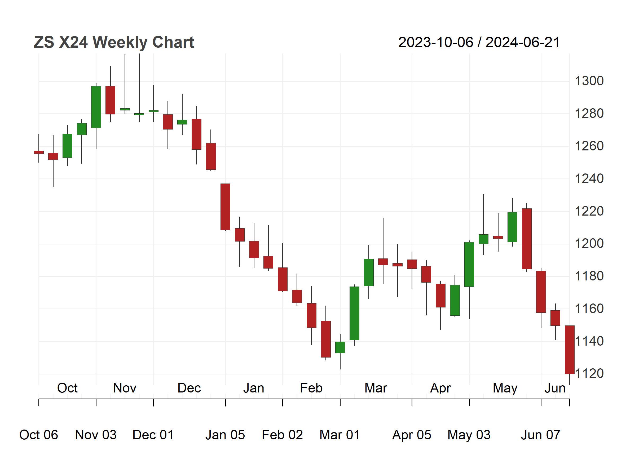Click the ZS X24 Weekly Chart title
The image size is (626, 469).
click(114, 42)
